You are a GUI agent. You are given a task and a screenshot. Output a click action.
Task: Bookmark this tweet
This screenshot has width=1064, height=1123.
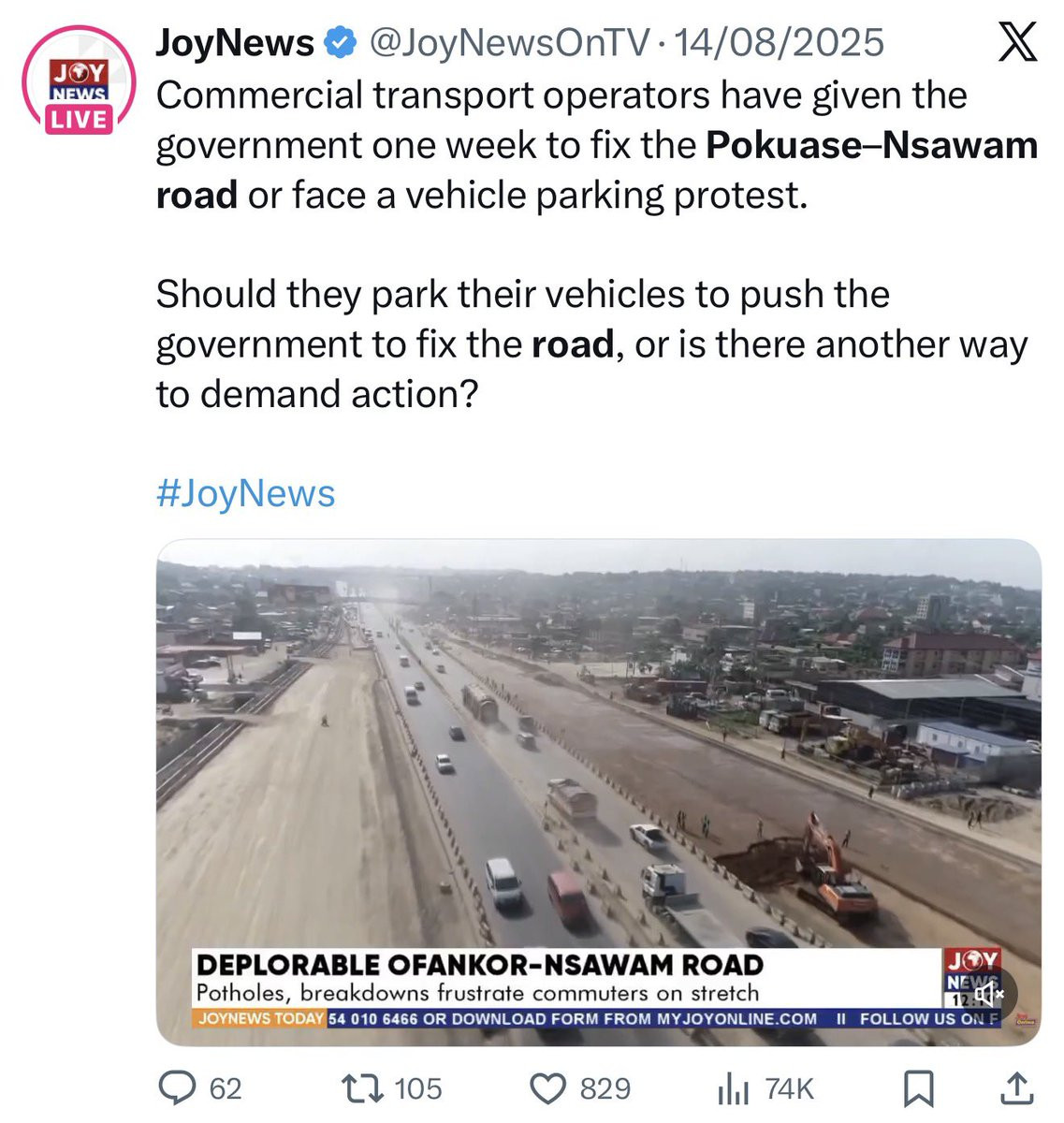coord(918,1088)
